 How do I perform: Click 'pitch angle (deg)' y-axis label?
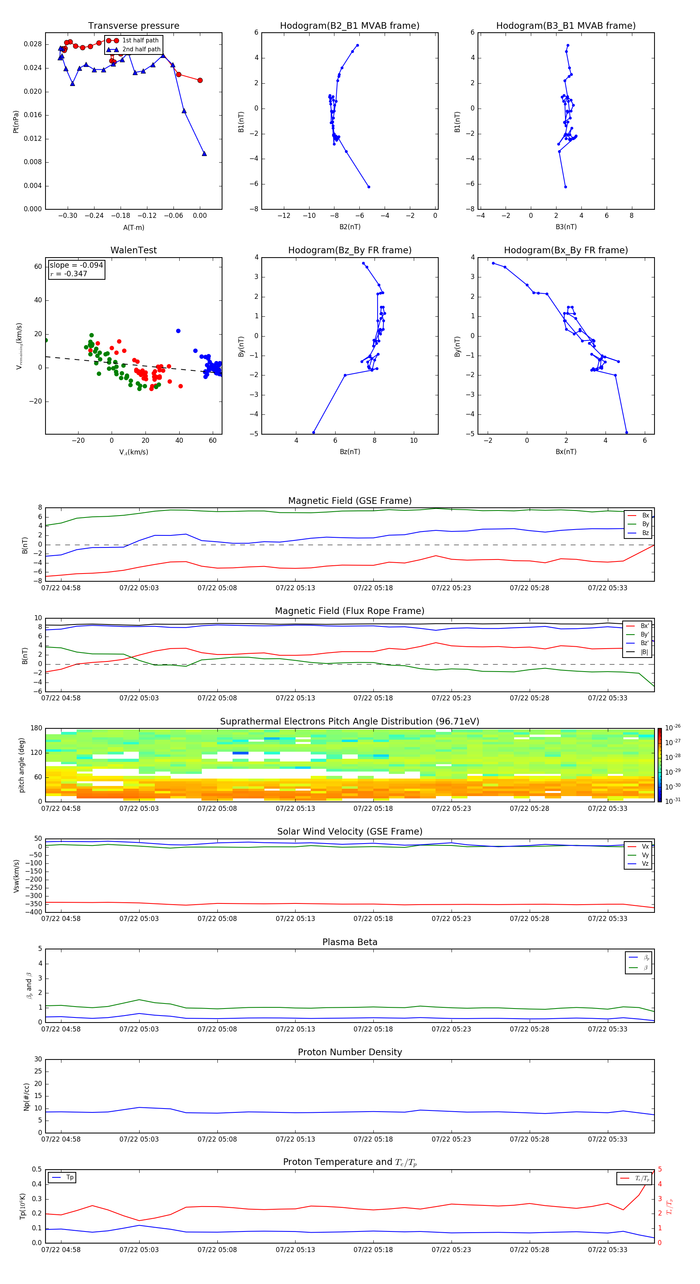pyautogui.click(x=21, y=765)
